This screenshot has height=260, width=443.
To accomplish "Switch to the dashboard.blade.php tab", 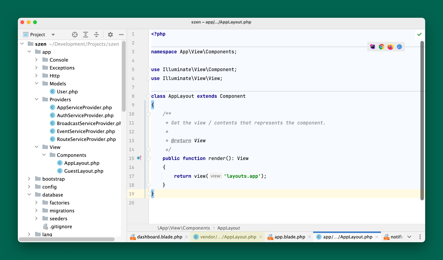I will point(159,237).
